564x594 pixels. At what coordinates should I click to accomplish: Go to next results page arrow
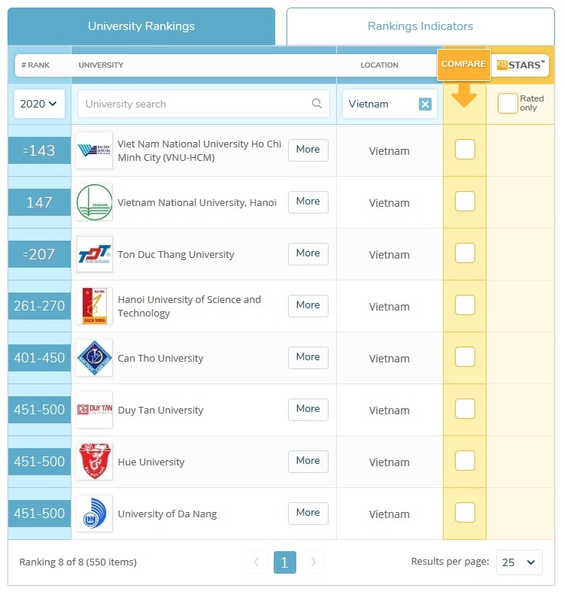[314, 562]
